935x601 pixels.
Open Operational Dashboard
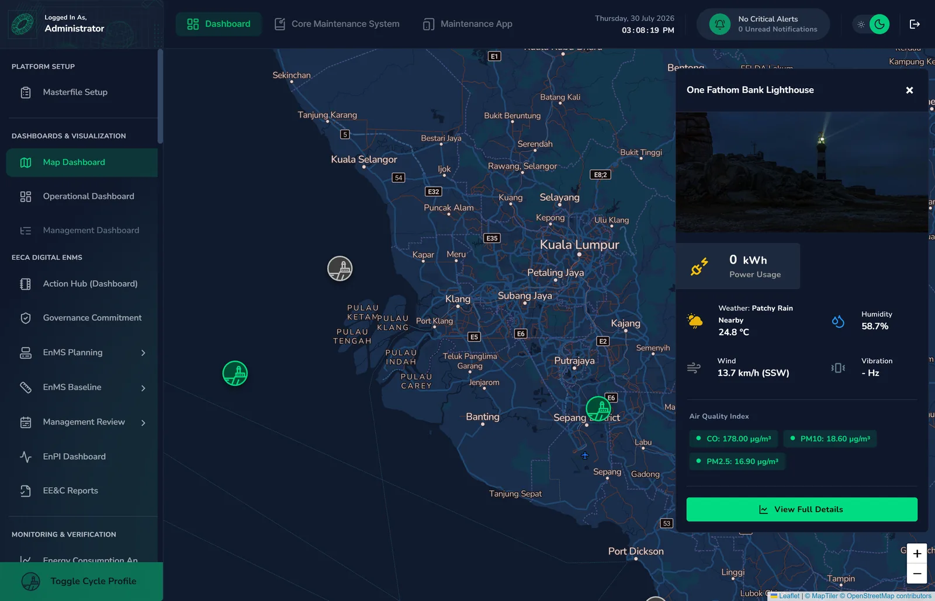pos(82,196)
